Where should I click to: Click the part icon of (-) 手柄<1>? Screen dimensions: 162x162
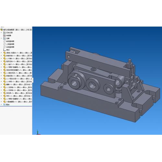[x=5, y=82]
